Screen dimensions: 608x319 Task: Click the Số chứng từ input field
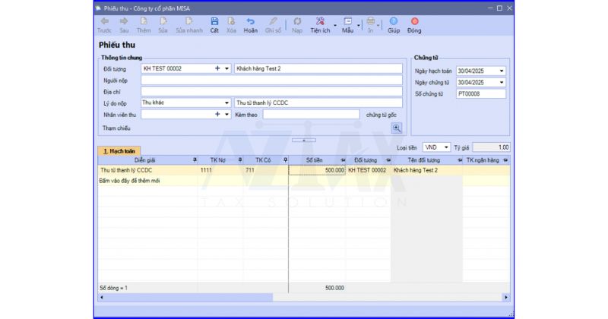(480, 94)
